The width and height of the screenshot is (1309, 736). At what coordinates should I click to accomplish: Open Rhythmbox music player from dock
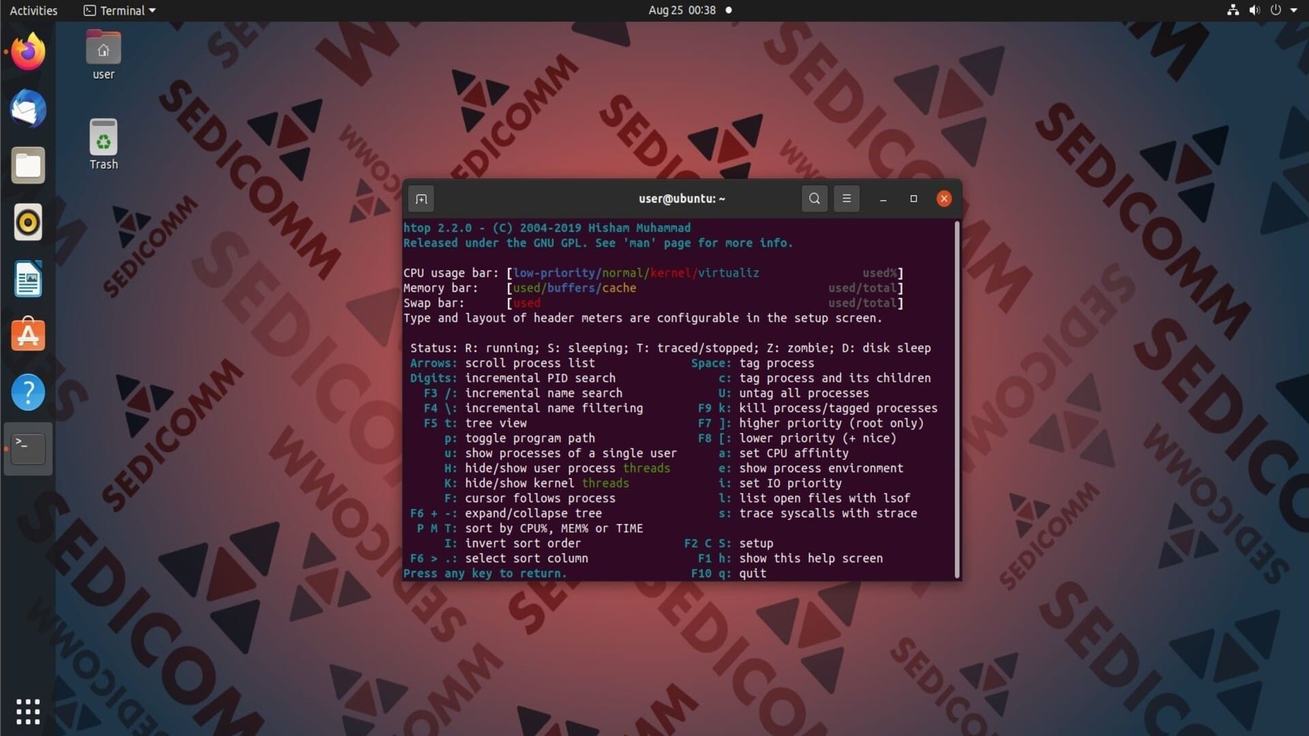28,222
